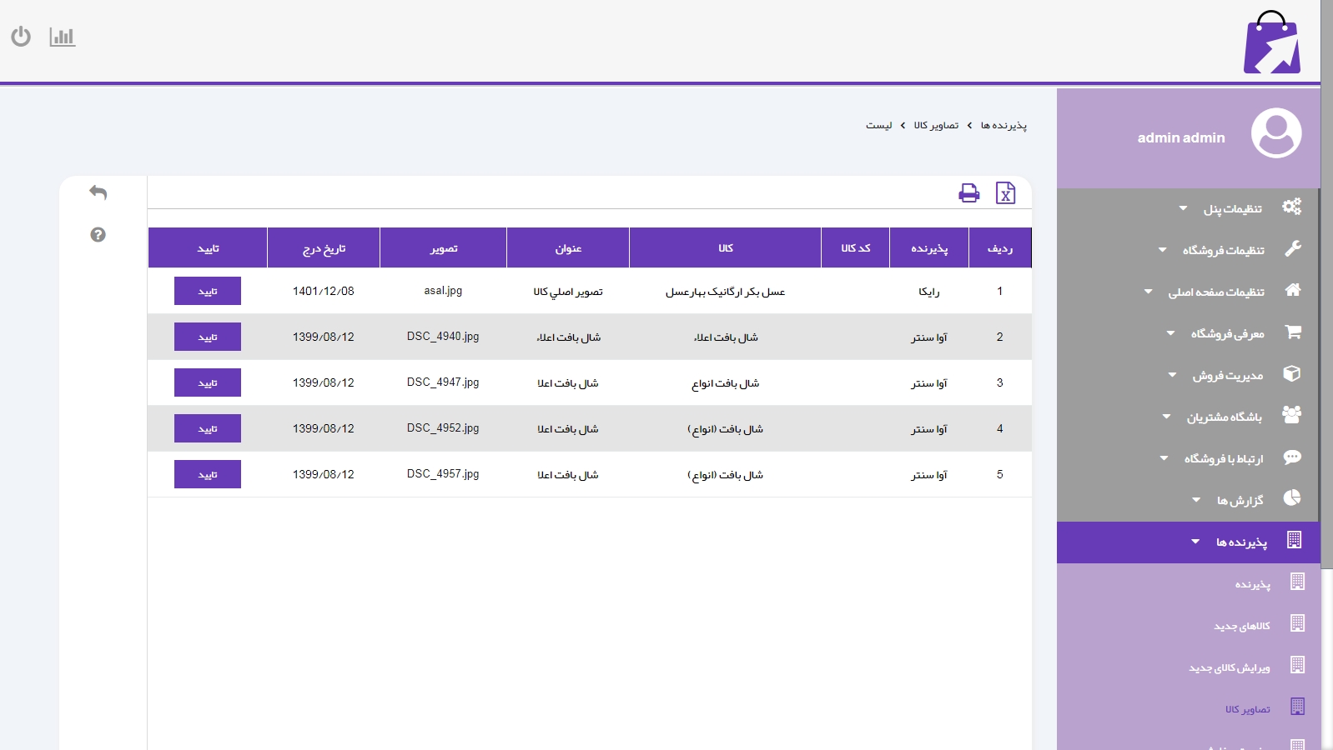Click the Excel export icon
This screenshot has height=750, width=1333.
pyautogui.click(x=1005, y=193)
